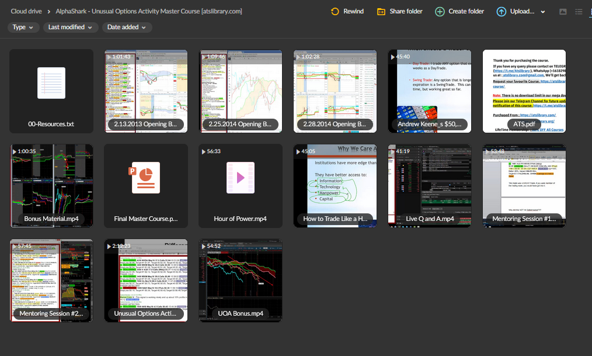Click the Hour of Power.mp4 file name
This screenshot has height=356, width=592.
(240, 219)
